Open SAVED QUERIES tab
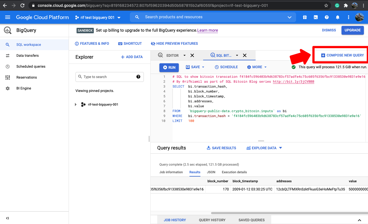Screen dimensions: 368x224 tap(252, 220)
